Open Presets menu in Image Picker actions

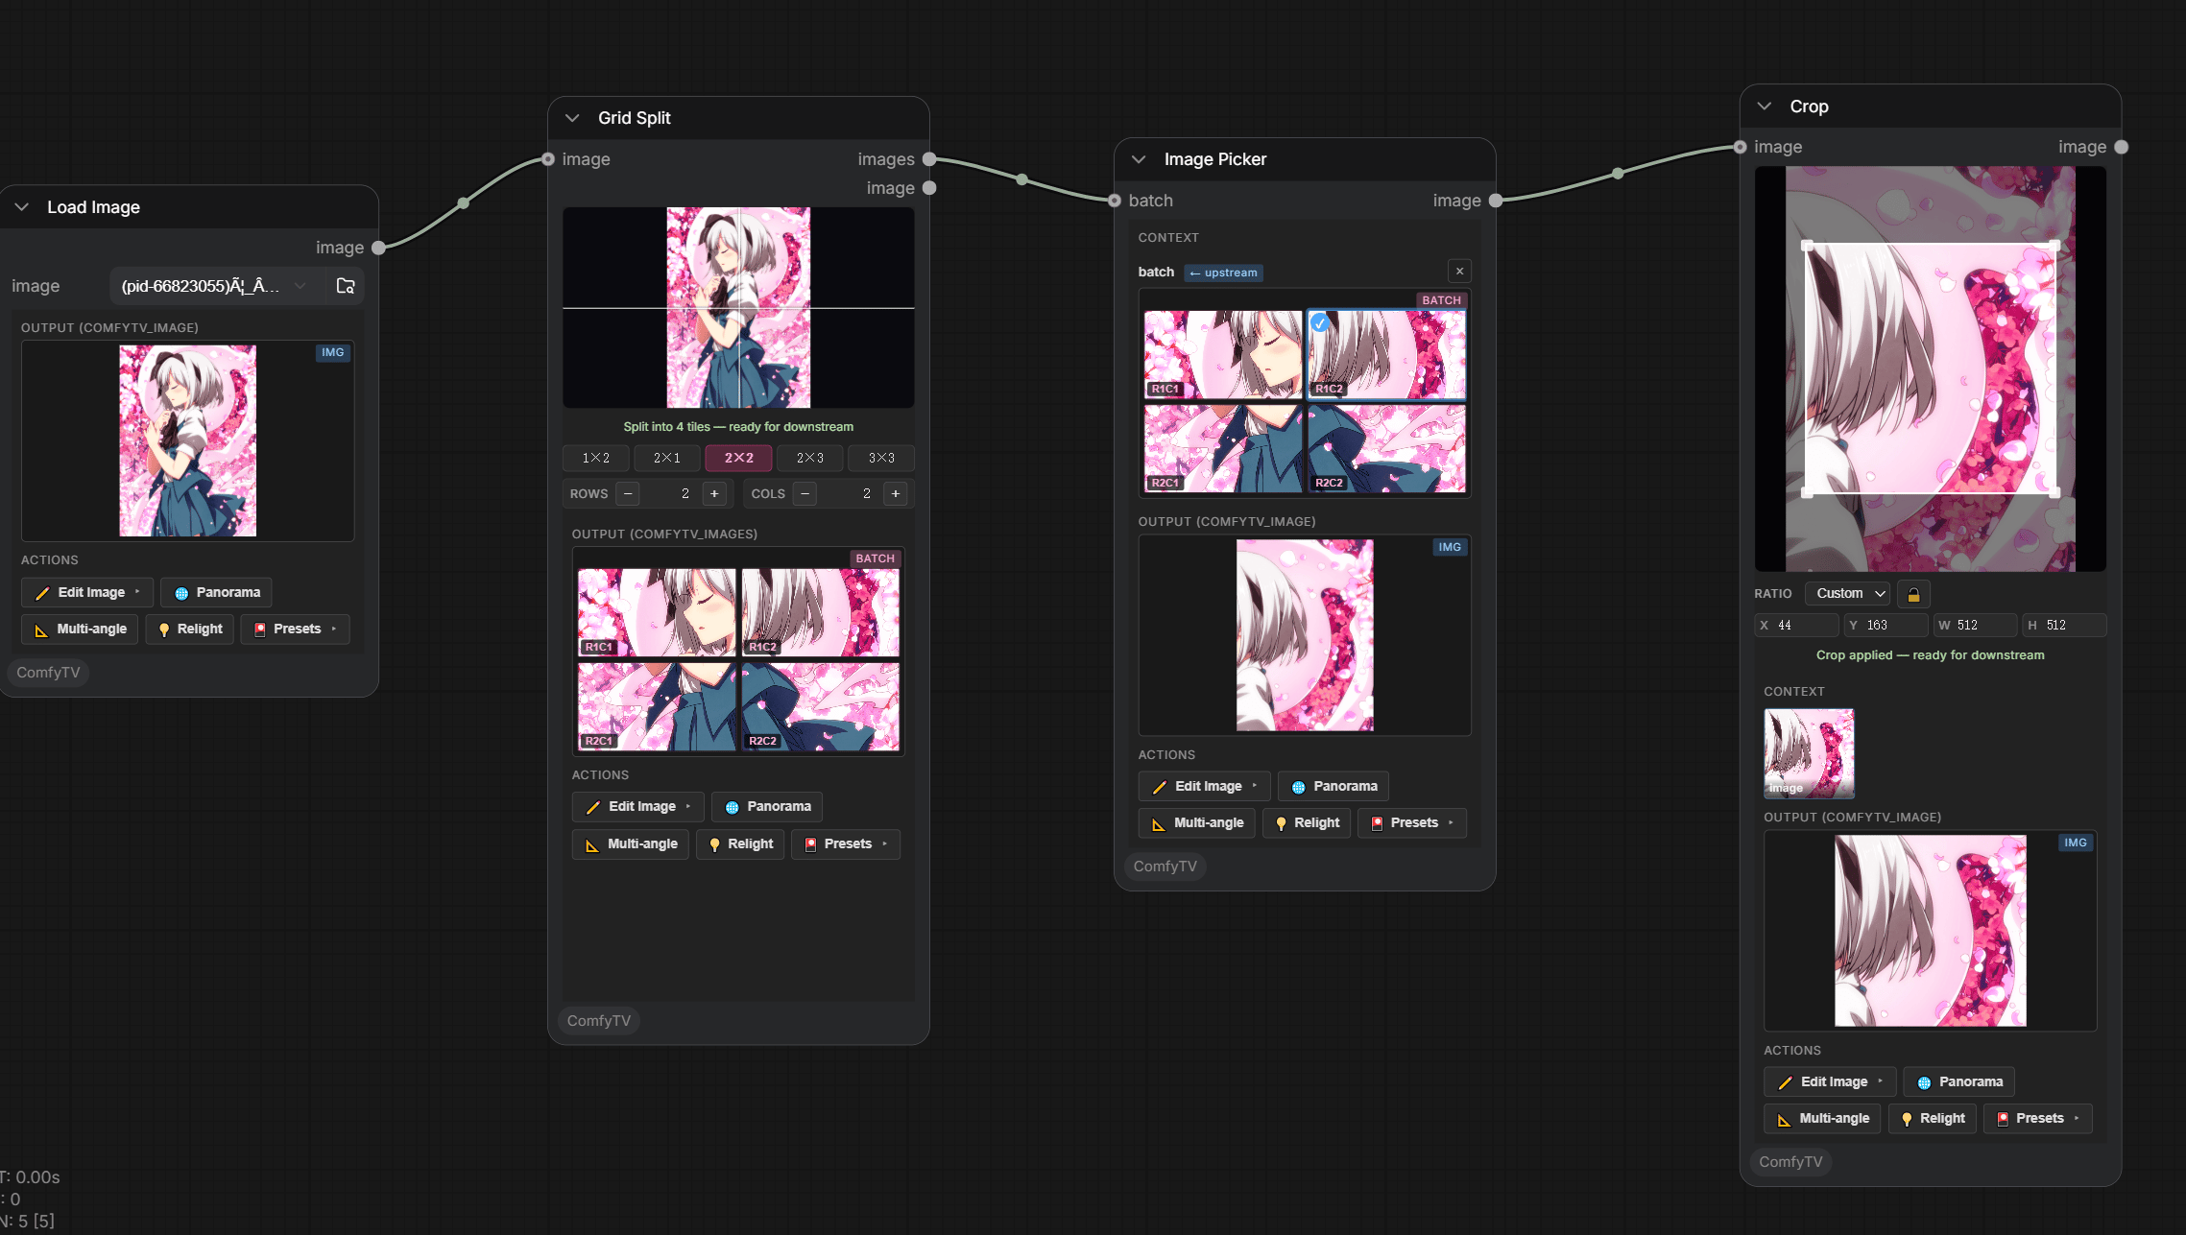click(1412, 823)
